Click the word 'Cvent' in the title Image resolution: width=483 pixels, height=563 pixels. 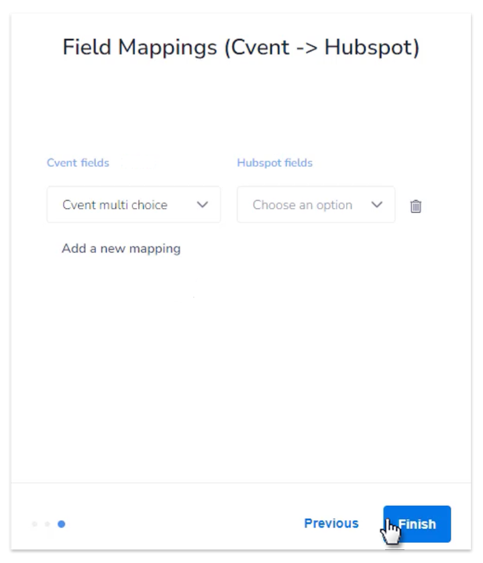click(258, 48)
